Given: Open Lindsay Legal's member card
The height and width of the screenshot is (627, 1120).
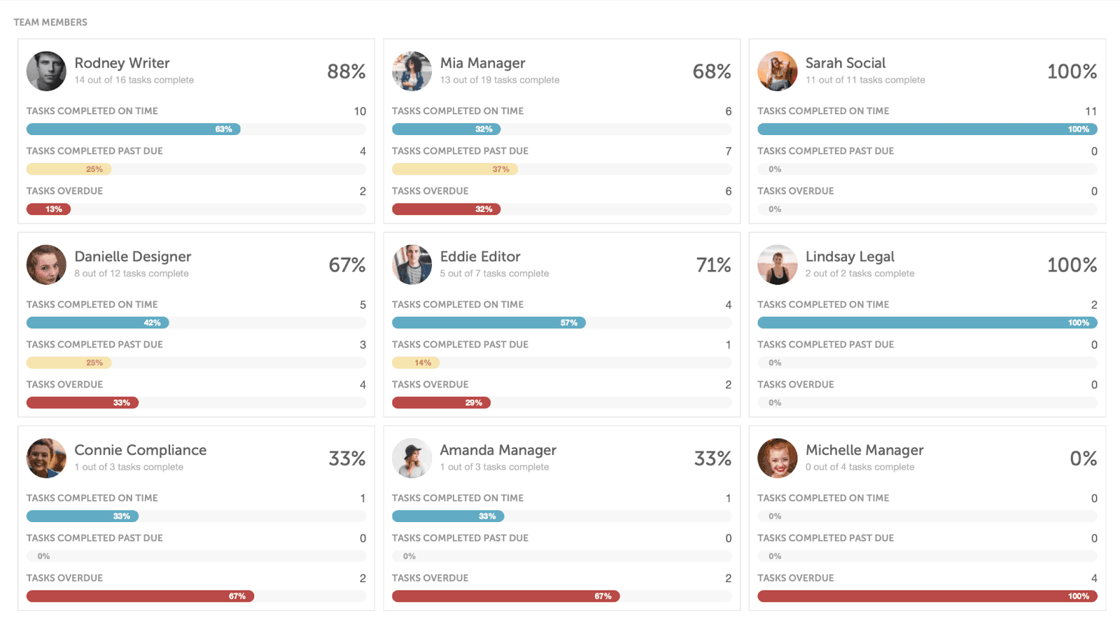Looking at the screenshot, I should click(x=927, y=323).
